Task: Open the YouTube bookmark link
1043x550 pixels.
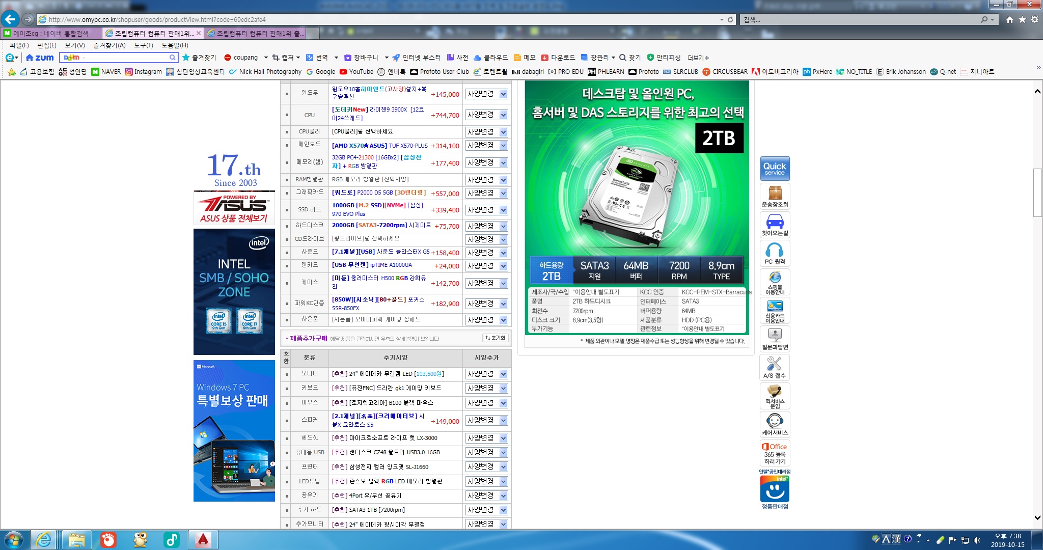Action: pos(356,72)
